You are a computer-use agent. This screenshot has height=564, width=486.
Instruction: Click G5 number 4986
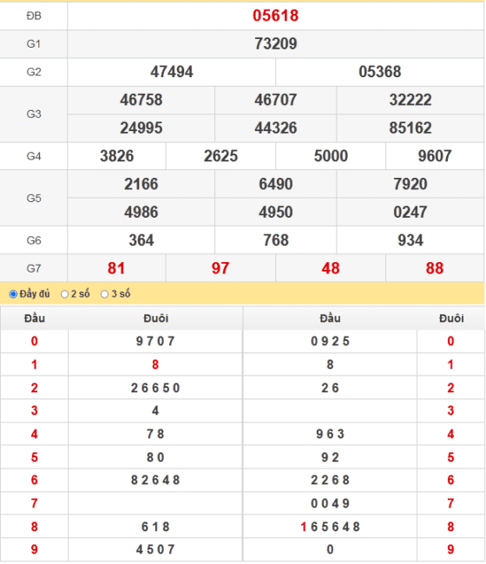141,212
